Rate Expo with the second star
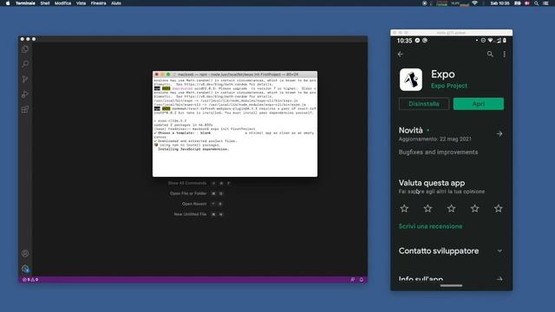Image resolution: width=555 pixels, height=312 pixels. point(428,208)
